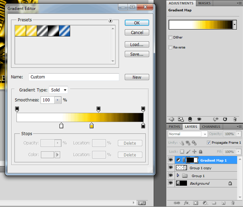Click the Load... button
243x207 pixels.
point(137,45)
